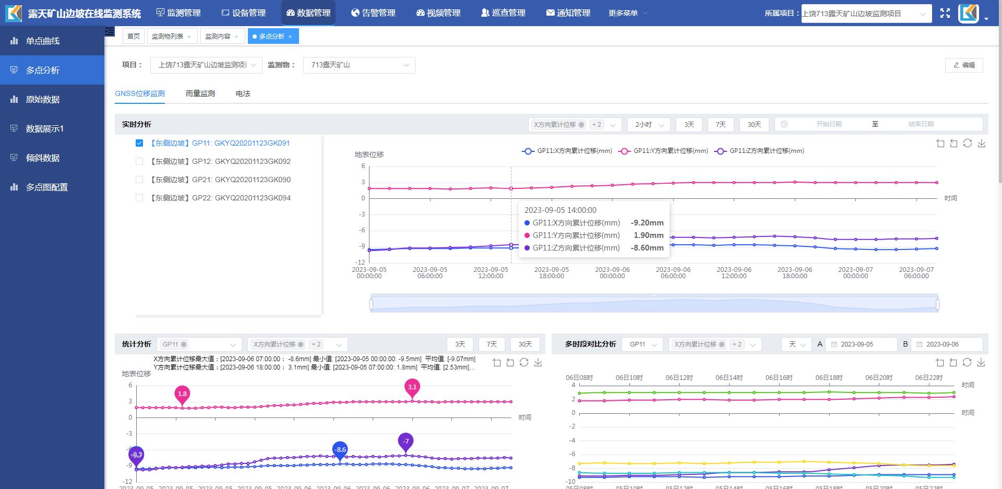This screenshot has width=1002, height=489.
Task: Click the 编辑 button
Action: pos(964,65)
